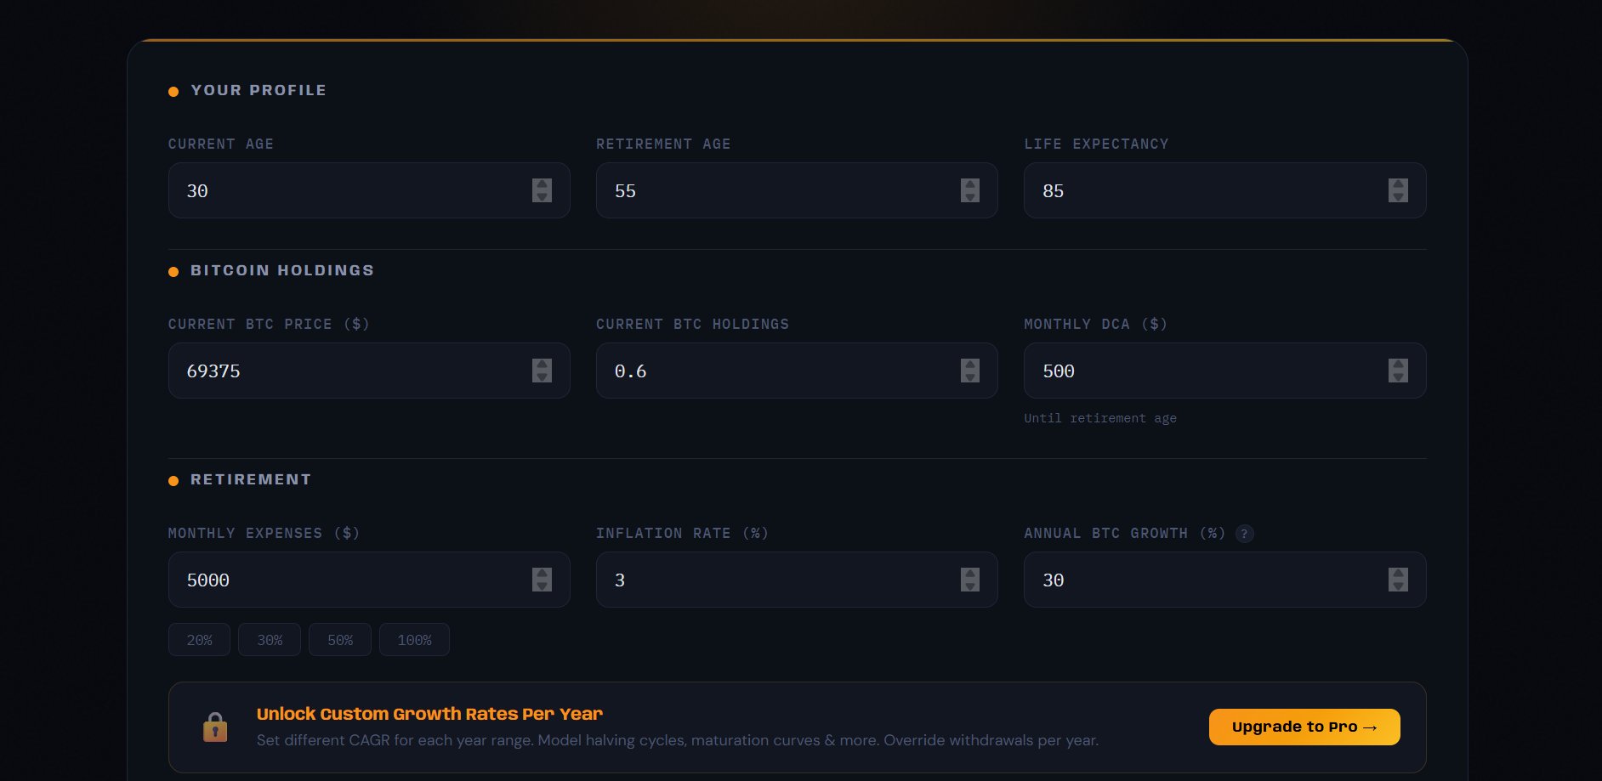Click the orange dot beside BITCOIN HOLDINGS
Viewport: 1602px width, 781px height.
pyautogui.click(x=173, y=271)
